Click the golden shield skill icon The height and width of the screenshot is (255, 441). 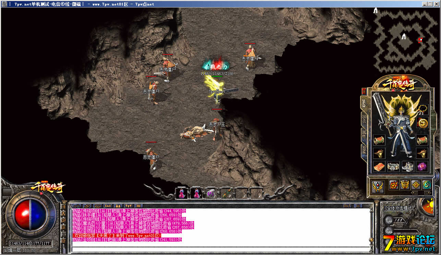[405, 185]
